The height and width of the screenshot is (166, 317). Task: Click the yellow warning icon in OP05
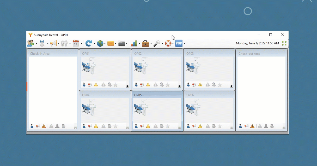click(148, 126)
